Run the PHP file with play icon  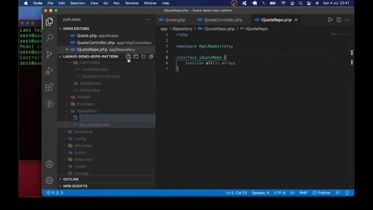[x=330, y=20]
